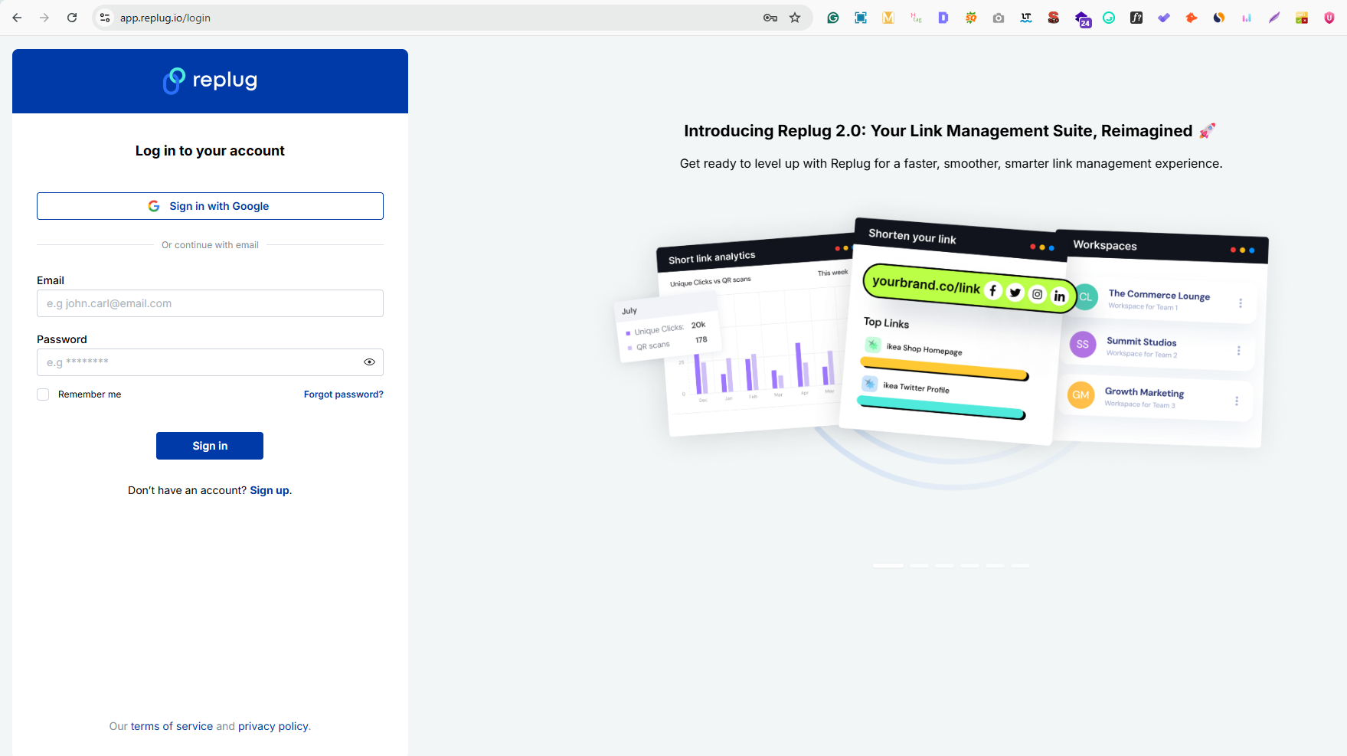Reload the page with the refresh icon
Viewport: 1347px width, 756px height.
pos(72,17)
